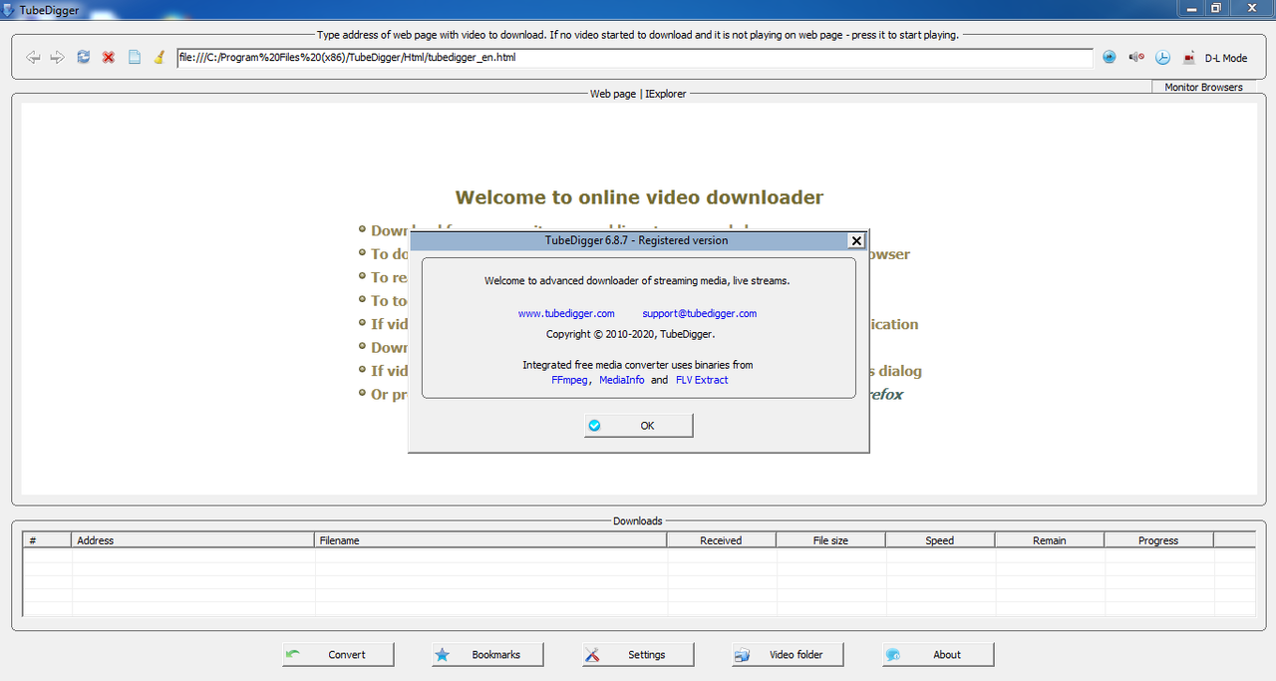The image size is (1276, 681).
Task: Open the FLV Extract link
Action: point(702,380)
